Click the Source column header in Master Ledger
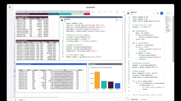 pyautogui.click(x=80, y=70)
